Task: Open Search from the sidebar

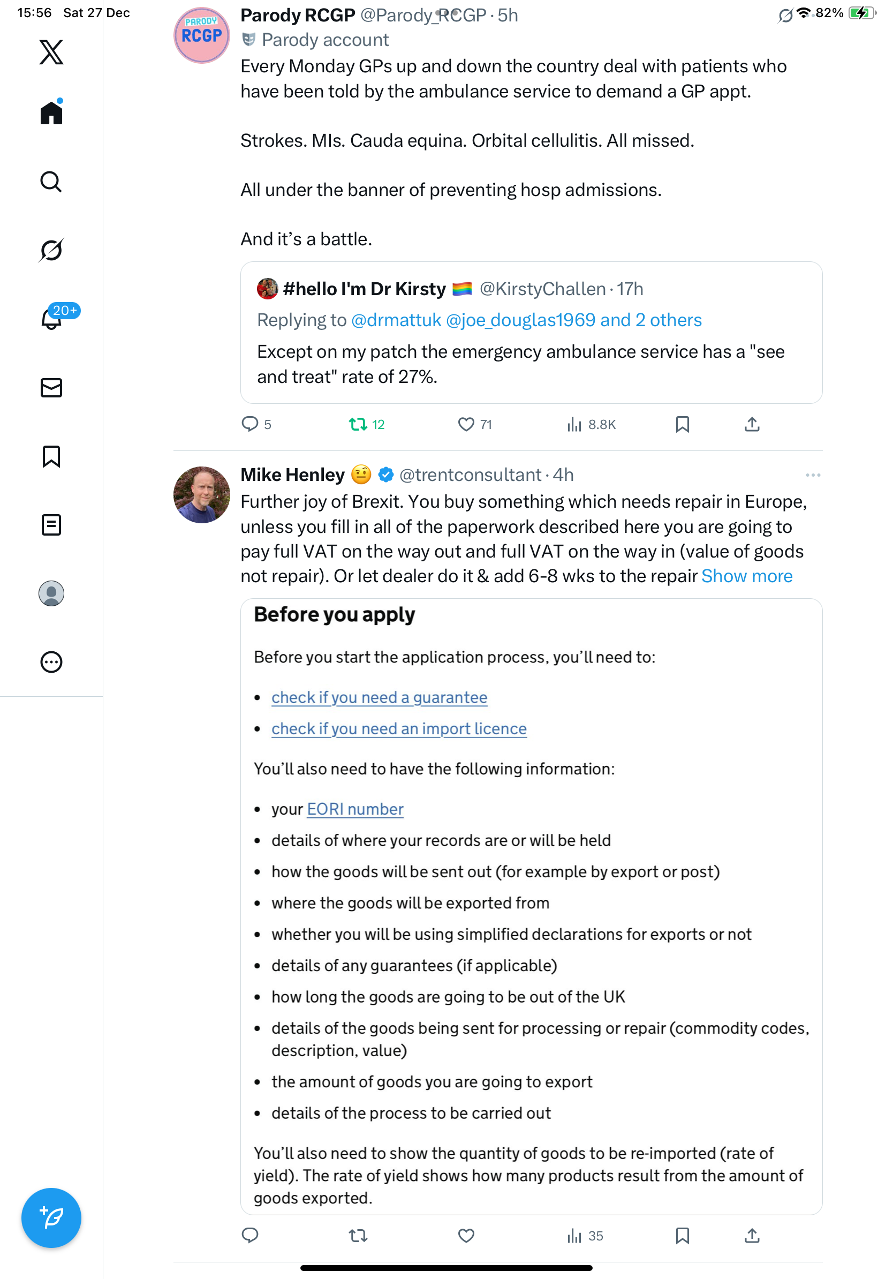Action: 51,182
